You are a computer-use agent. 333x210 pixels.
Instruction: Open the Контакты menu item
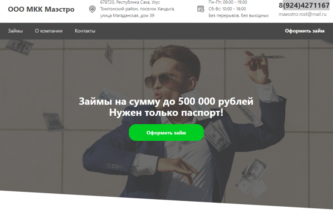click(x=85, y=31)
